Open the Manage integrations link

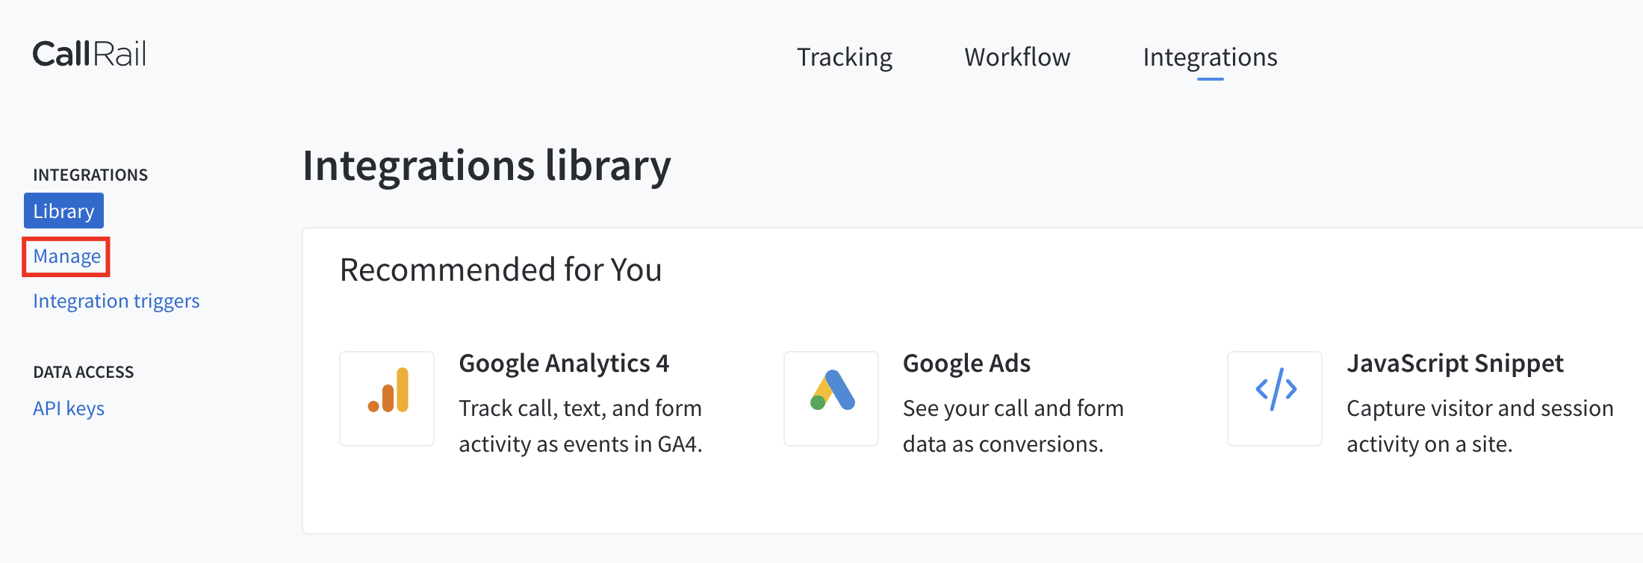click(x=66, y=256)
